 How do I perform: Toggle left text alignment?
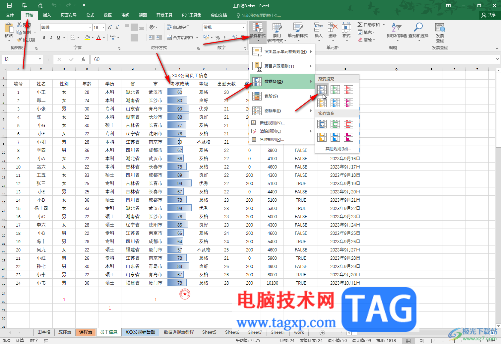127,37
